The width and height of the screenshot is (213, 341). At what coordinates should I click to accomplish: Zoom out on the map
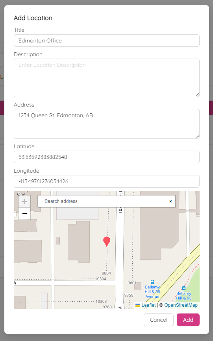pyautogui.click(x=24, y=214)
